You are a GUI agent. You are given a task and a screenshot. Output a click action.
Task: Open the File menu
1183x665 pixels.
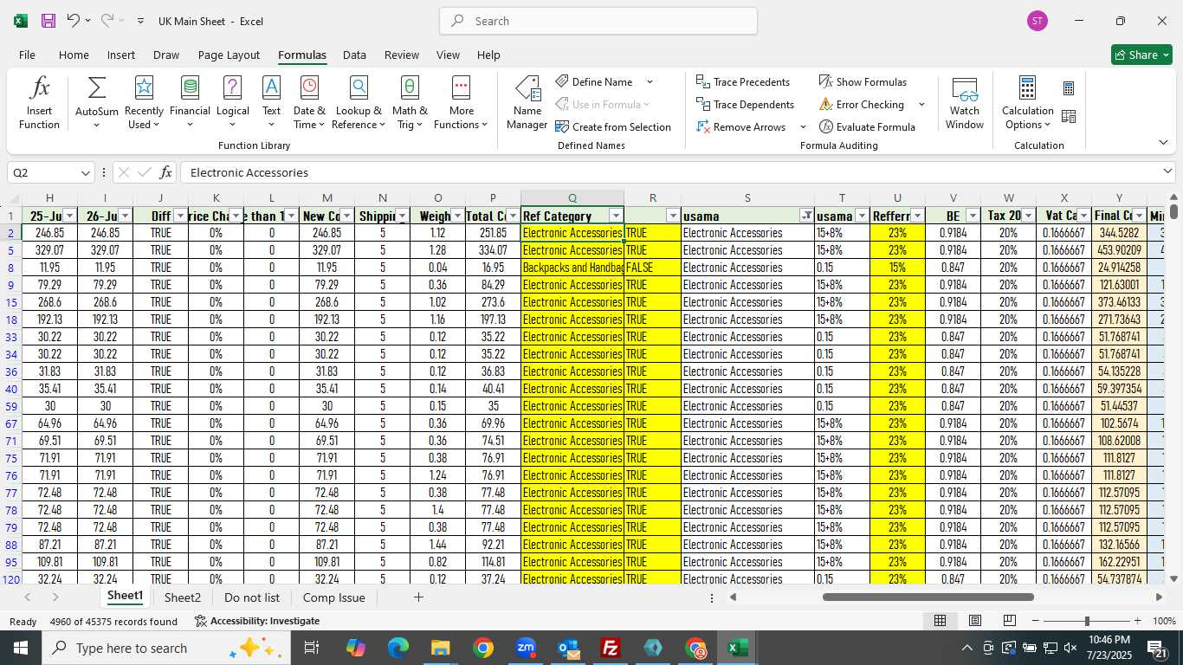click(x=27, y=55)
